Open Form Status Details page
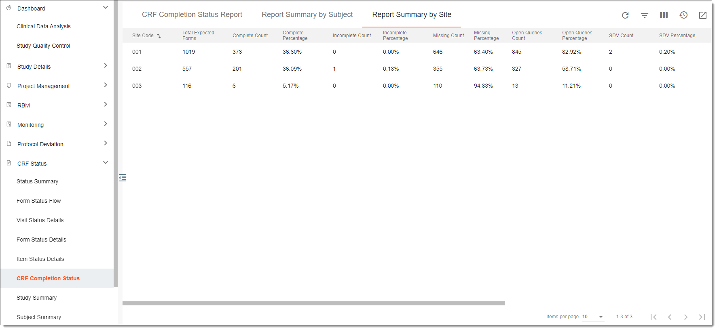 (41, 240)
